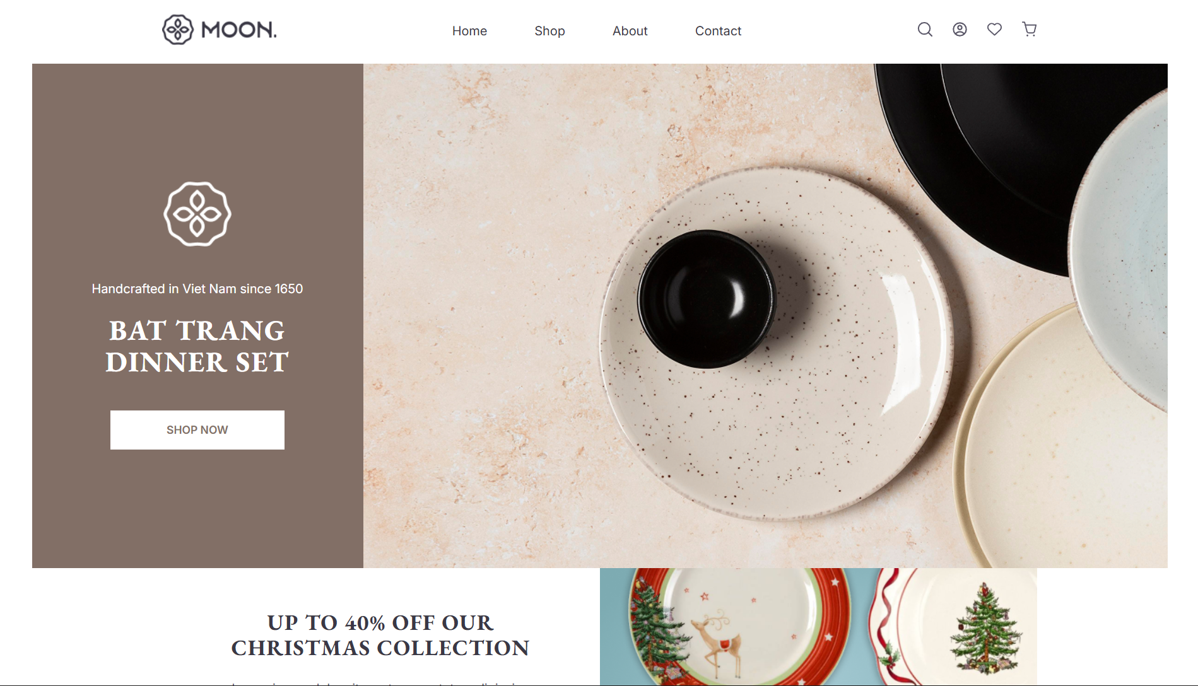1198x686 pixels.
Task: Open the search magnifier icon
Action: (x=925, y=30)
